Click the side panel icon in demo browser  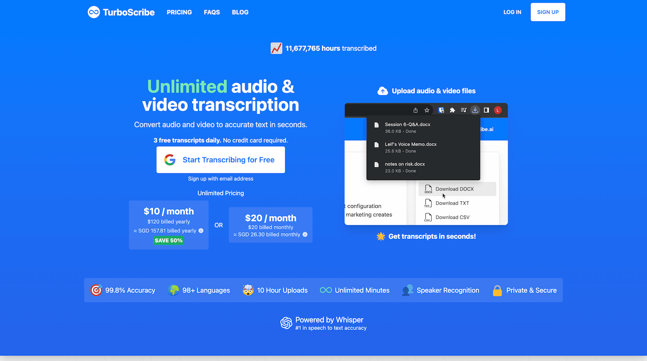(486, 110)
